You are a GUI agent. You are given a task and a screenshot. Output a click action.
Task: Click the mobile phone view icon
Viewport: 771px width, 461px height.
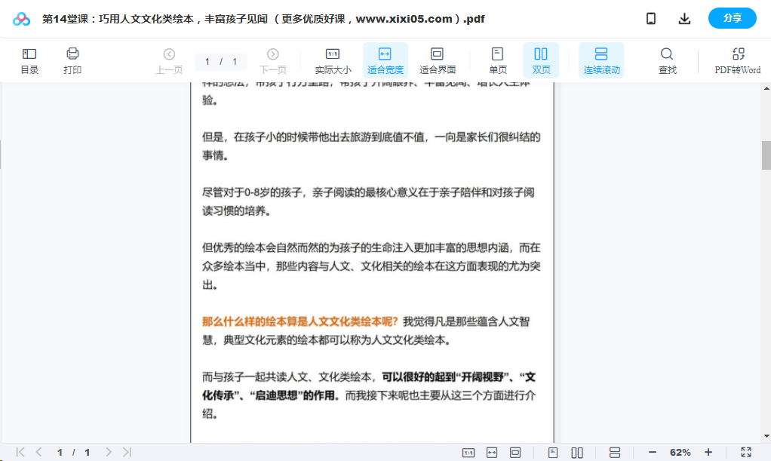click(650, 19)
